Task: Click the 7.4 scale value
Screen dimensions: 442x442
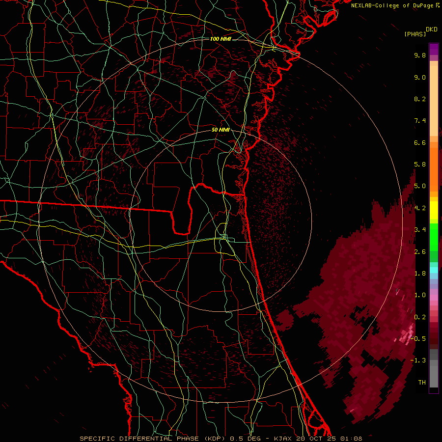Action: click(420, 121)
